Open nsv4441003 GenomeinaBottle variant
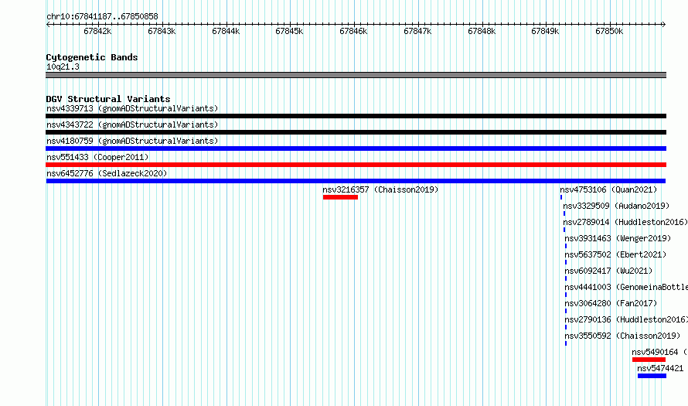This screenshot has width=688, height=406. [626, 287]
